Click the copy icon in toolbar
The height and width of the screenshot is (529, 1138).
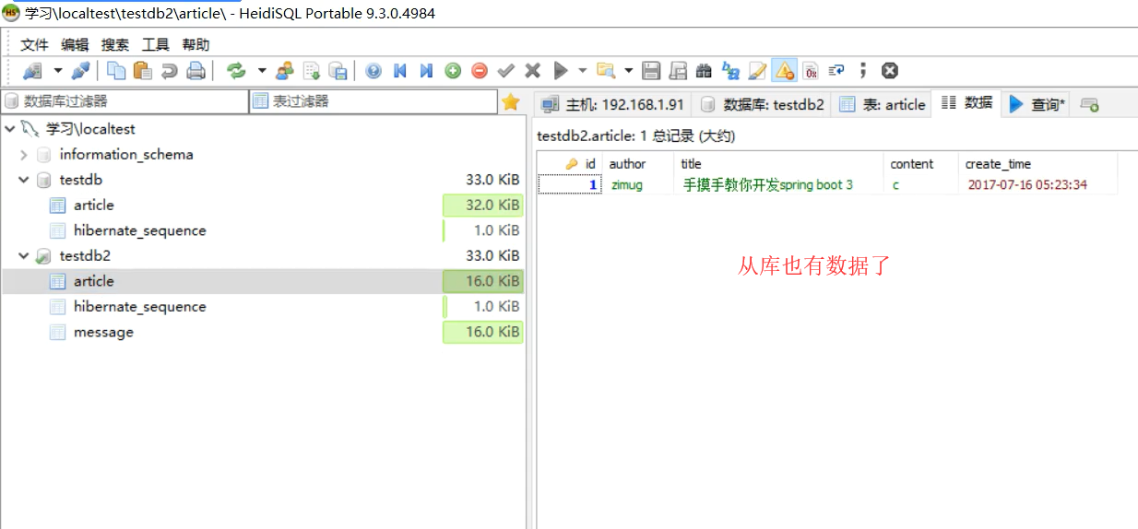tap(116, 71)
